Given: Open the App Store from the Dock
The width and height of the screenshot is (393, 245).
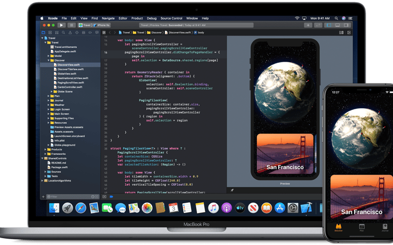Looking at the screenshot, I should [x=280, y=208].
